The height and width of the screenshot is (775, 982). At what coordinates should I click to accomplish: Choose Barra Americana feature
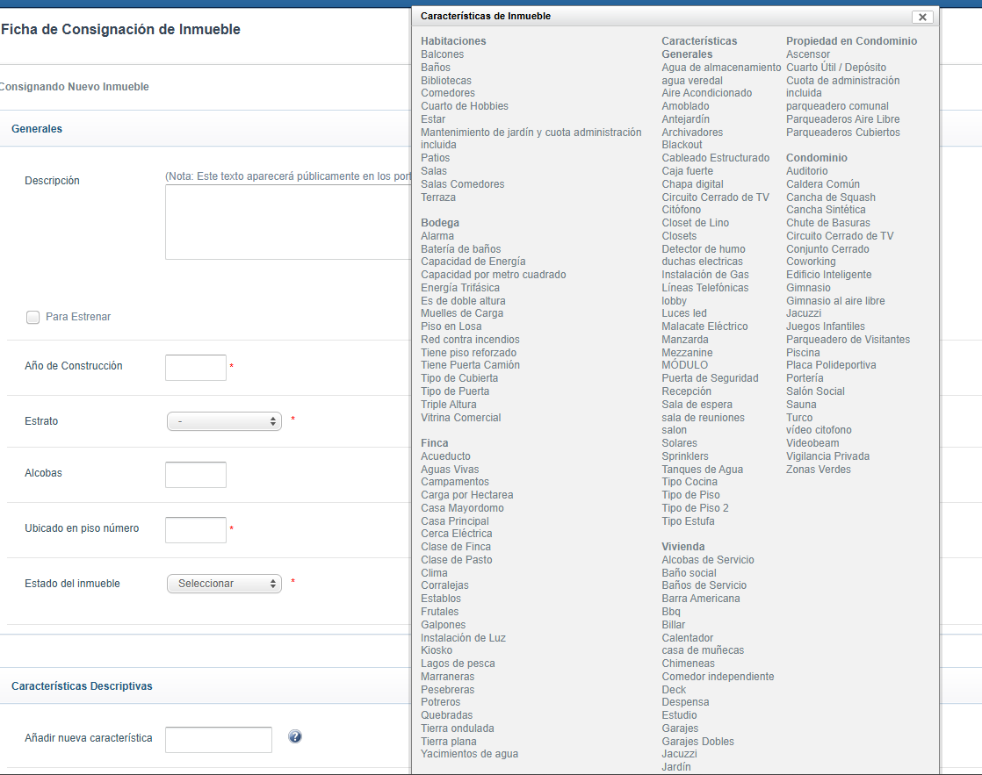(701, 599)
